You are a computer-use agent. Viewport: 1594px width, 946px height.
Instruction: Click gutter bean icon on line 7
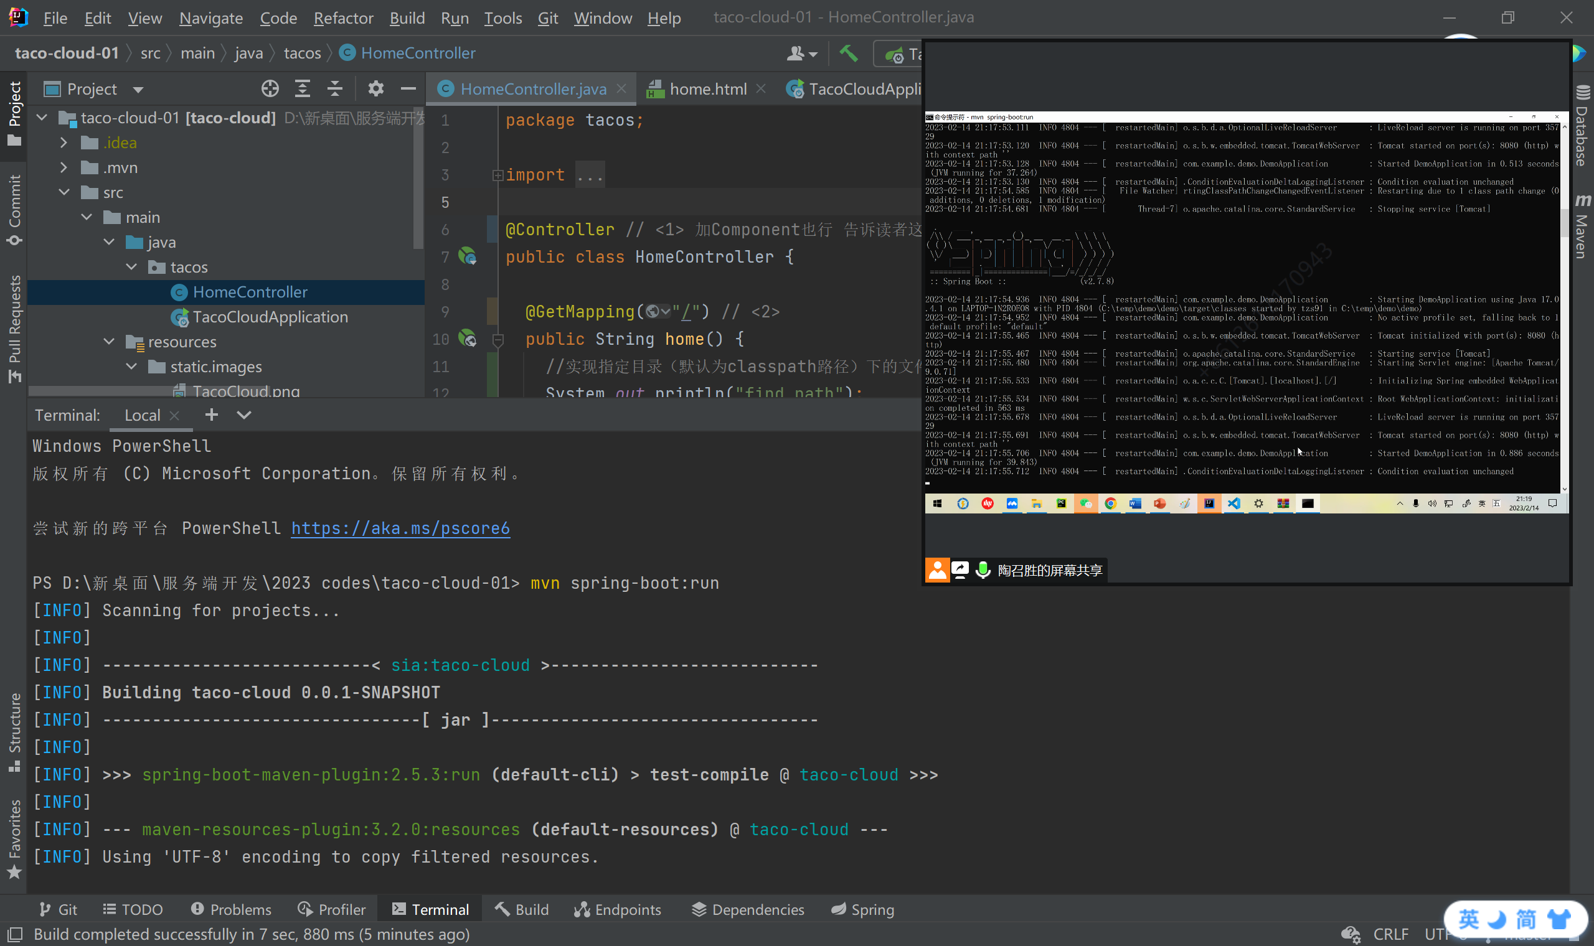[468, 256]
